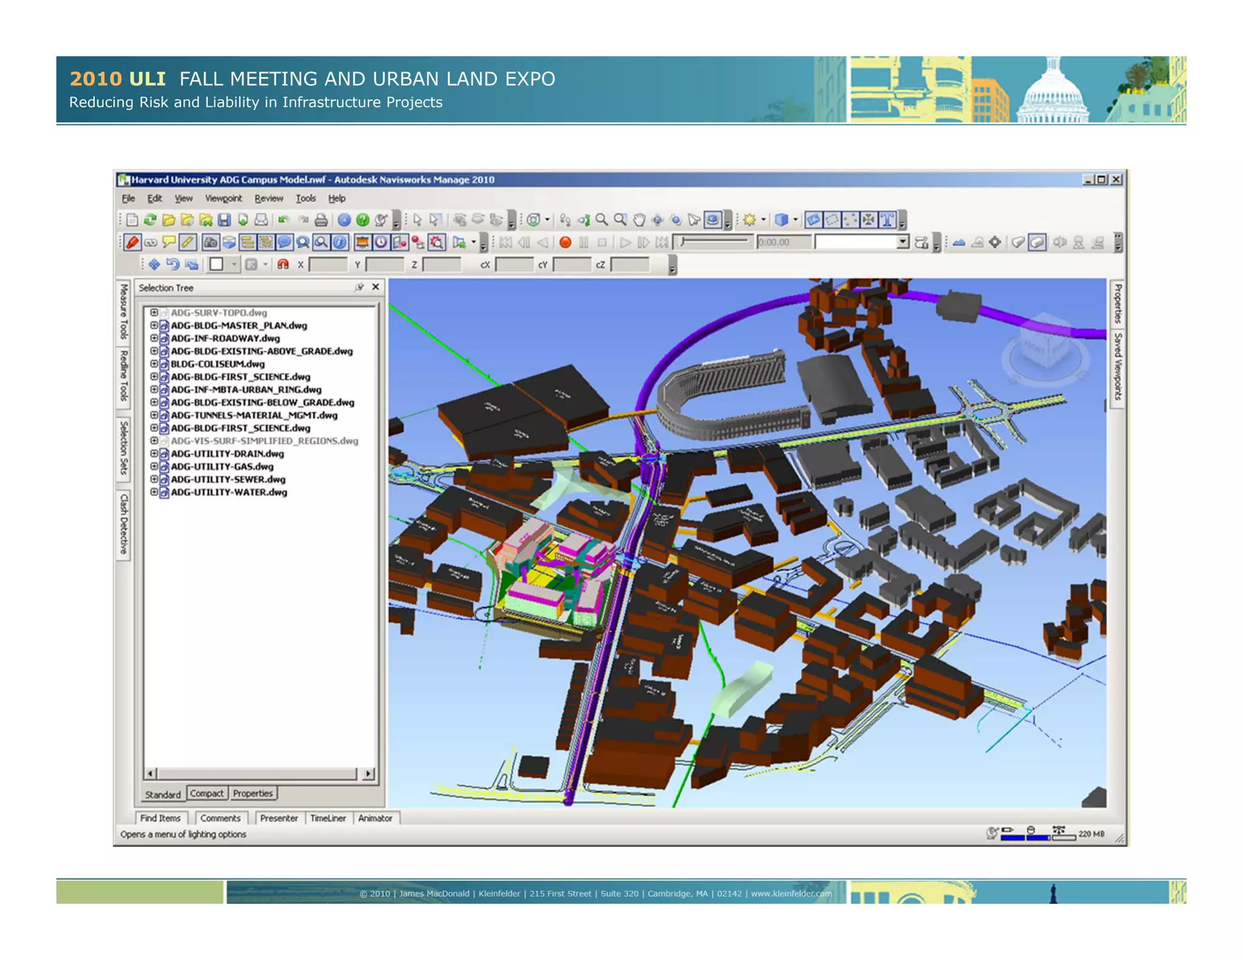The image size is (1243, 960).
Task: Toggle the Selection Tree window button
Action: pyautogui.click(x=247, y=243)
